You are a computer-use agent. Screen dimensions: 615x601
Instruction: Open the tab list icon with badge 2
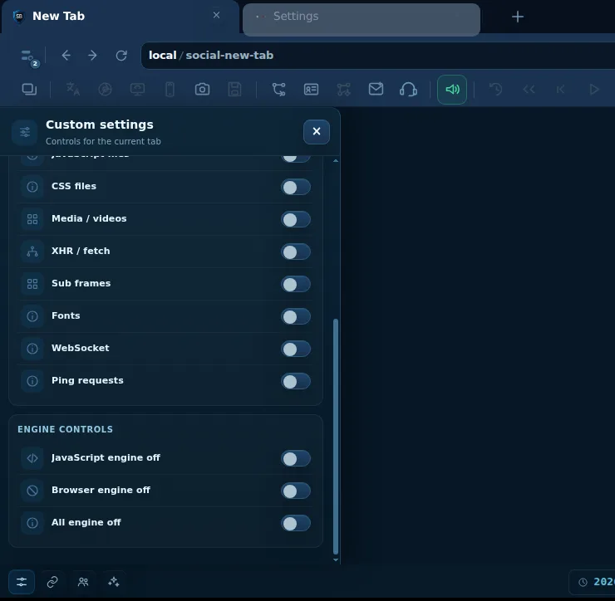click(x=28, y=57)
